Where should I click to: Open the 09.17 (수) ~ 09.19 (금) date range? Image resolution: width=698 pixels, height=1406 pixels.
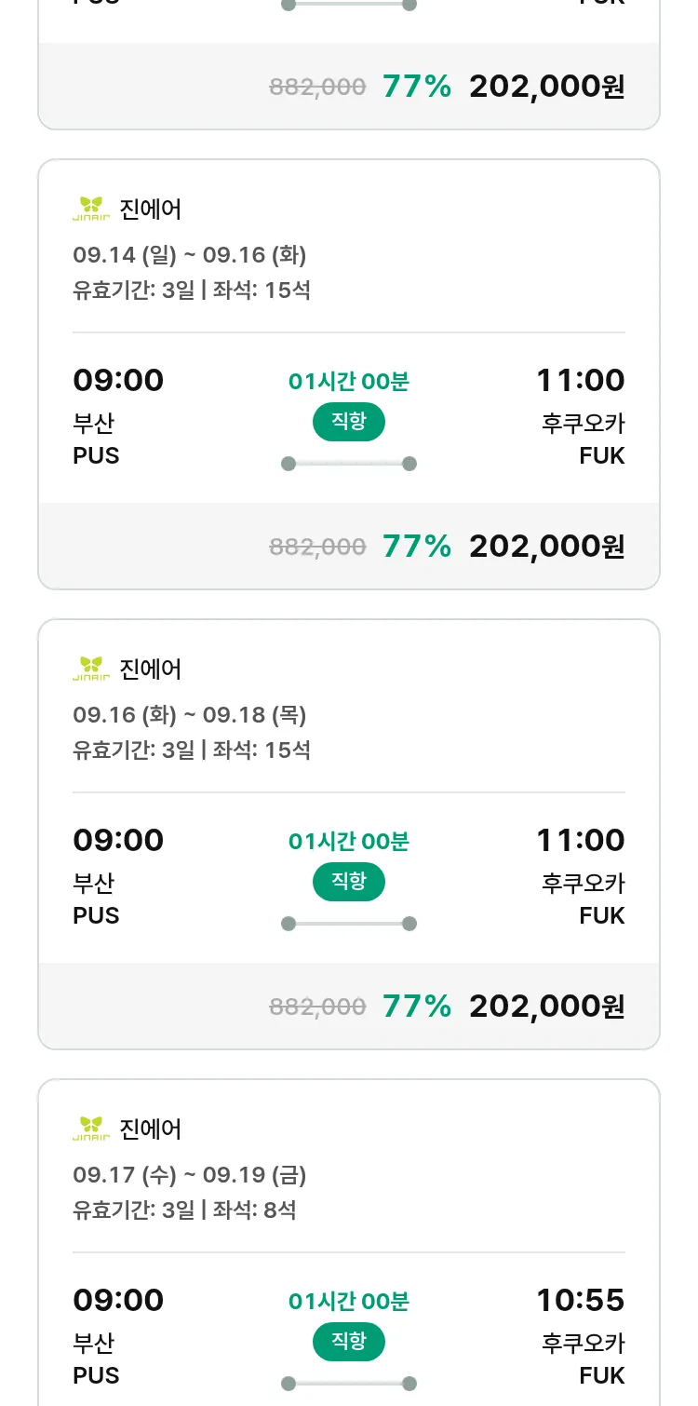coord(190,1175)
